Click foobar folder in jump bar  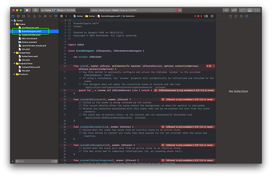(90, 16)
